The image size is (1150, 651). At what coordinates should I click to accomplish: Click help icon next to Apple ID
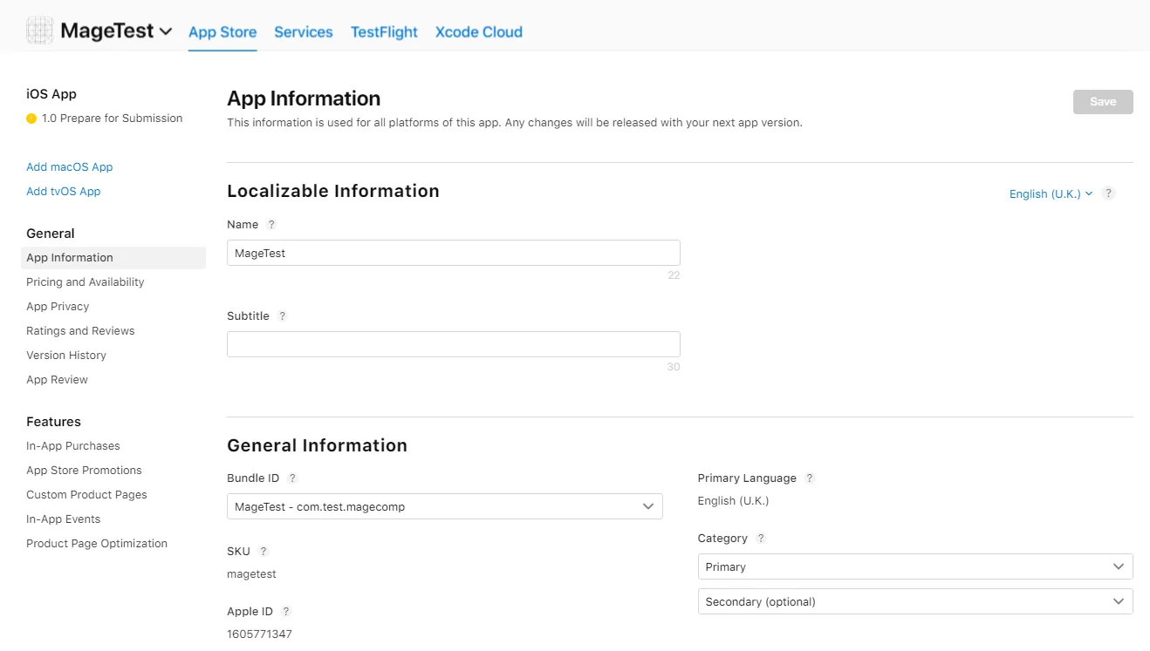pyautogui.click(x=285, y=612)
